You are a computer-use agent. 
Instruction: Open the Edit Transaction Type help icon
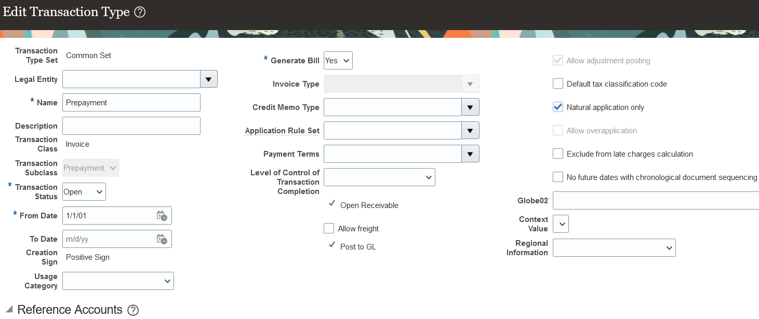139,11
